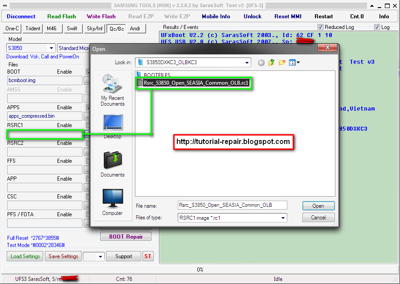
Task: Click the Create New Folder icon
Action: (x=281, y=62)
